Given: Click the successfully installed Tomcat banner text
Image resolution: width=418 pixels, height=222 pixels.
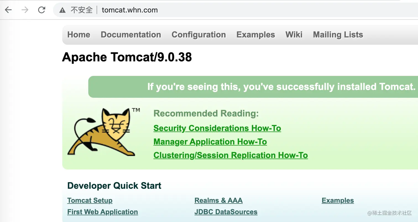Looking at the screenshot, I should (x=281, y=87).
